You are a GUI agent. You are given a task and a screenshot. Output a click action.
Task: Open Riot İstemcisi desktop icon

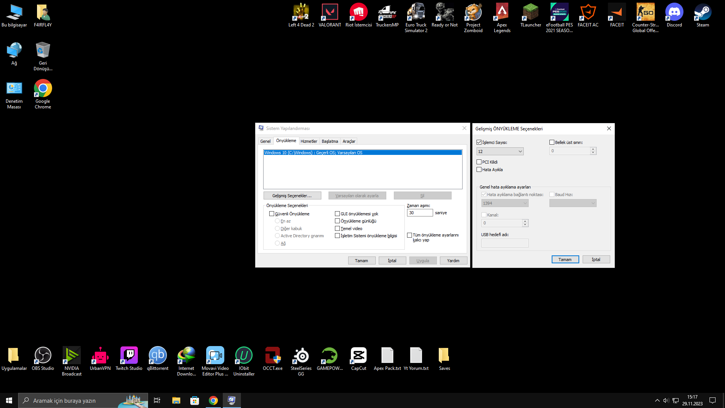pos(358,15)
